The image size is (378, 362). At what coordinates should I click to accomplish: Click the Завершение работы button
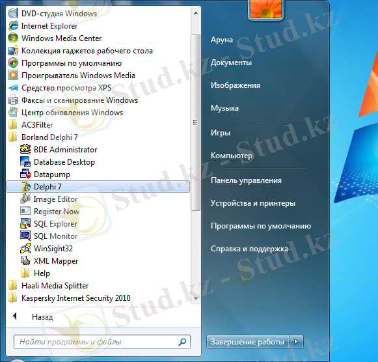(248, 342)
